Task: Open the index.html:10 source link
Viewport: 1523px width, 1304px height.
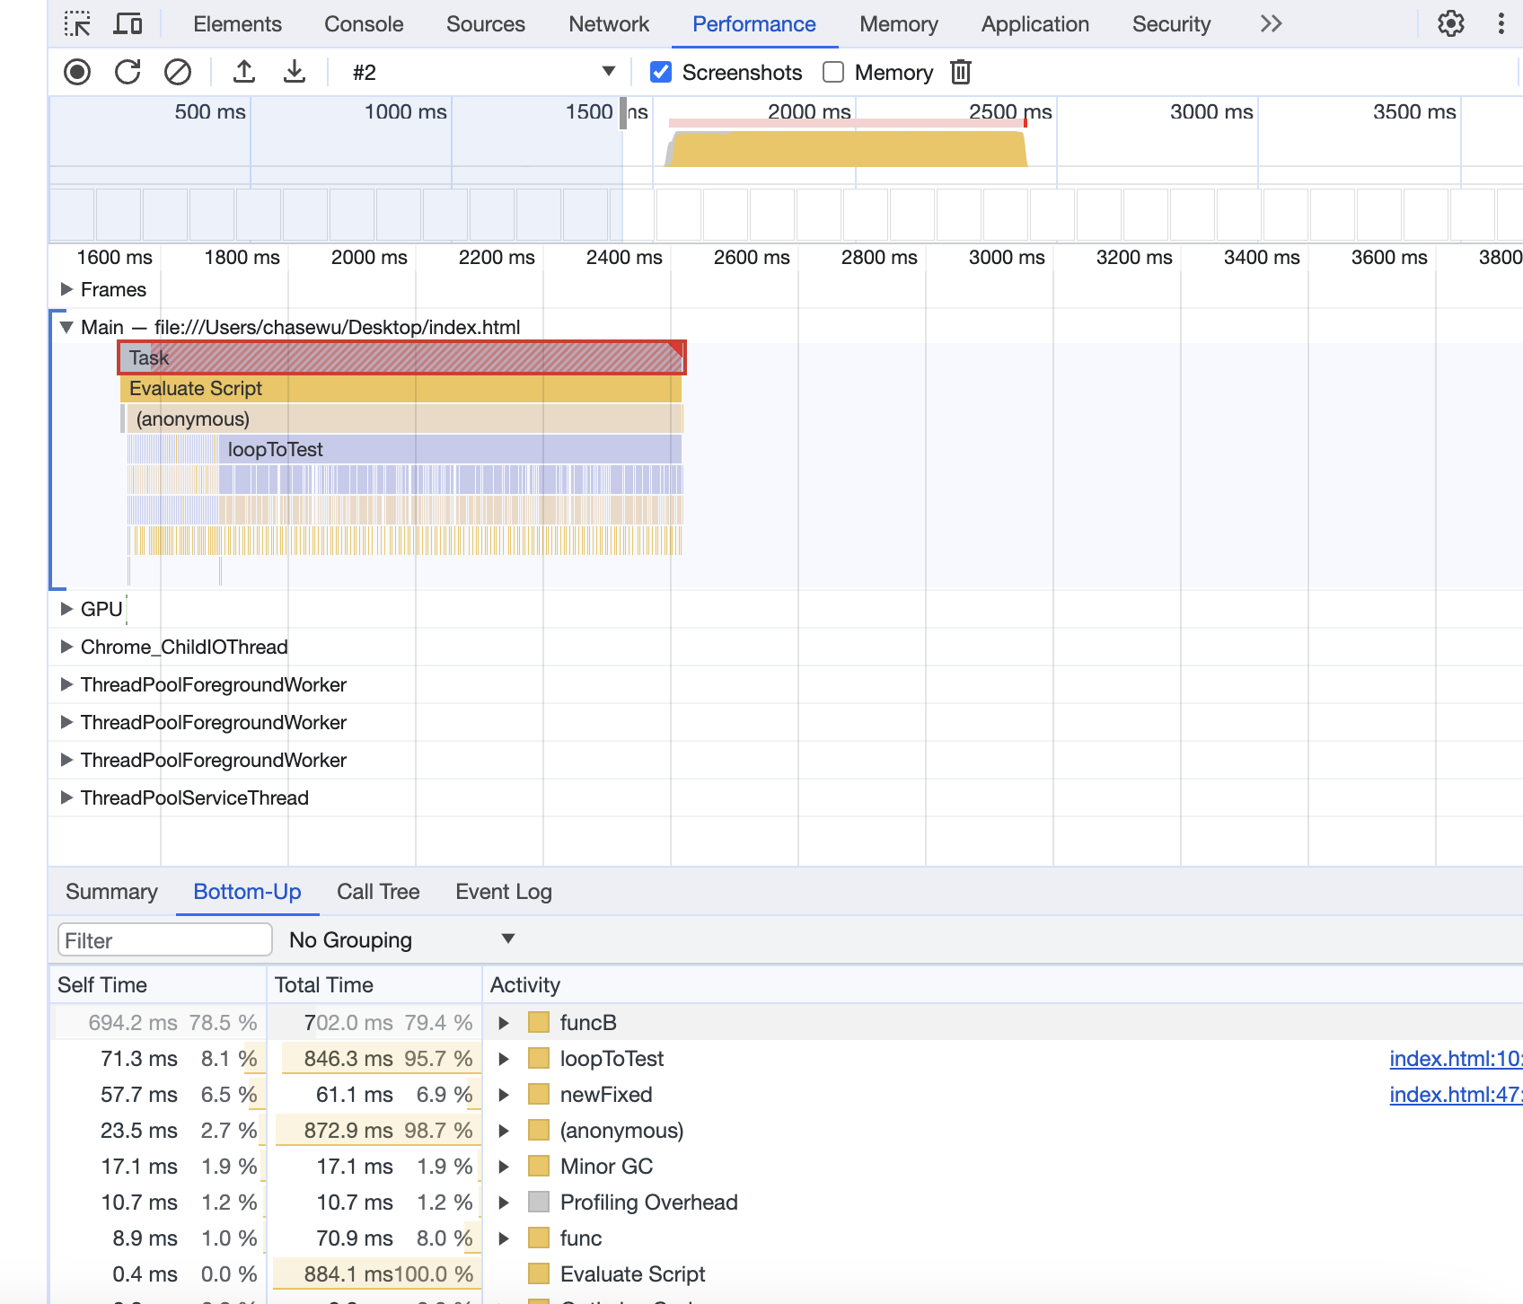Action: 1456,1058
